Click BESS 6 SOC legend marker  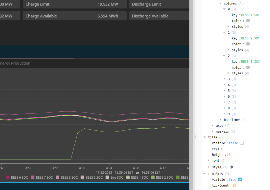click(x=8, y=177)
